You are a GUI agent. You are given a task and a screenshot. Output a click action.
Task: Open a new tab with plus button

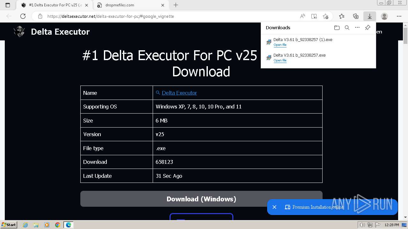[176, 5]
